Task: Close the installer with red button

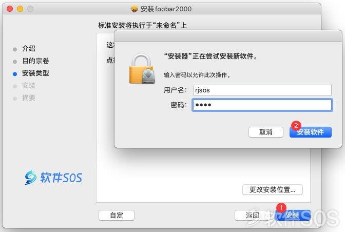Action: point(10,9)
